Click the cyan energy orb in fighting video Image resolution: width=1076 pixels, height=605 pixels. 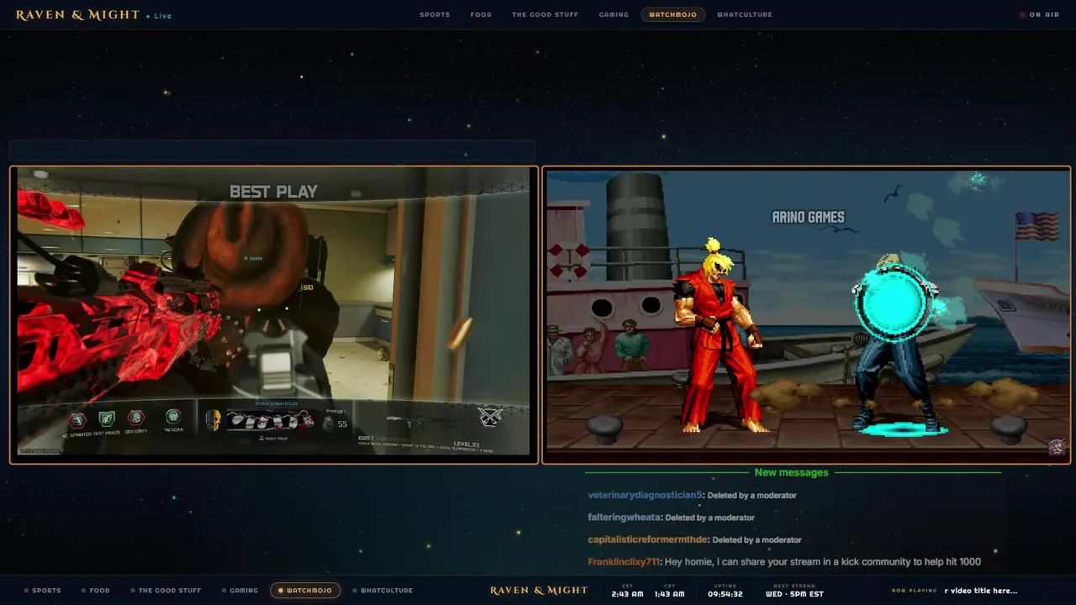pos(893,304)
